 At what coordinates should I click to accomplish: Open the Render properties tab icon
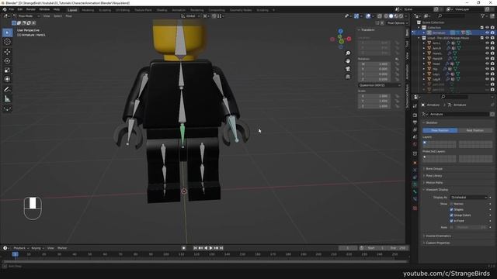415,115
